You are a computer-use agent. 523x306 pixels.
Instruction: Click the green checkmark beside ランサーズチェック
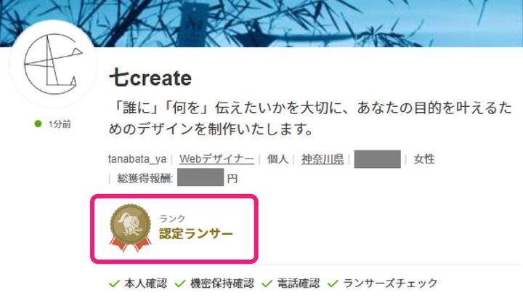333,283
